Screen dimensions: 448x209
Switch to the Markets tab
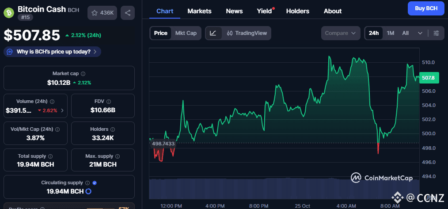pos(199,11)
